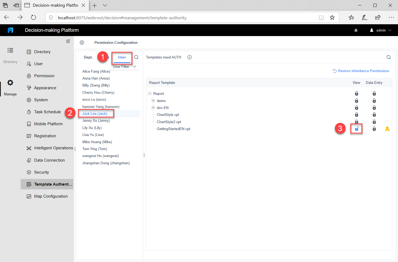Open the admin account menu

(x=380, y=30)
